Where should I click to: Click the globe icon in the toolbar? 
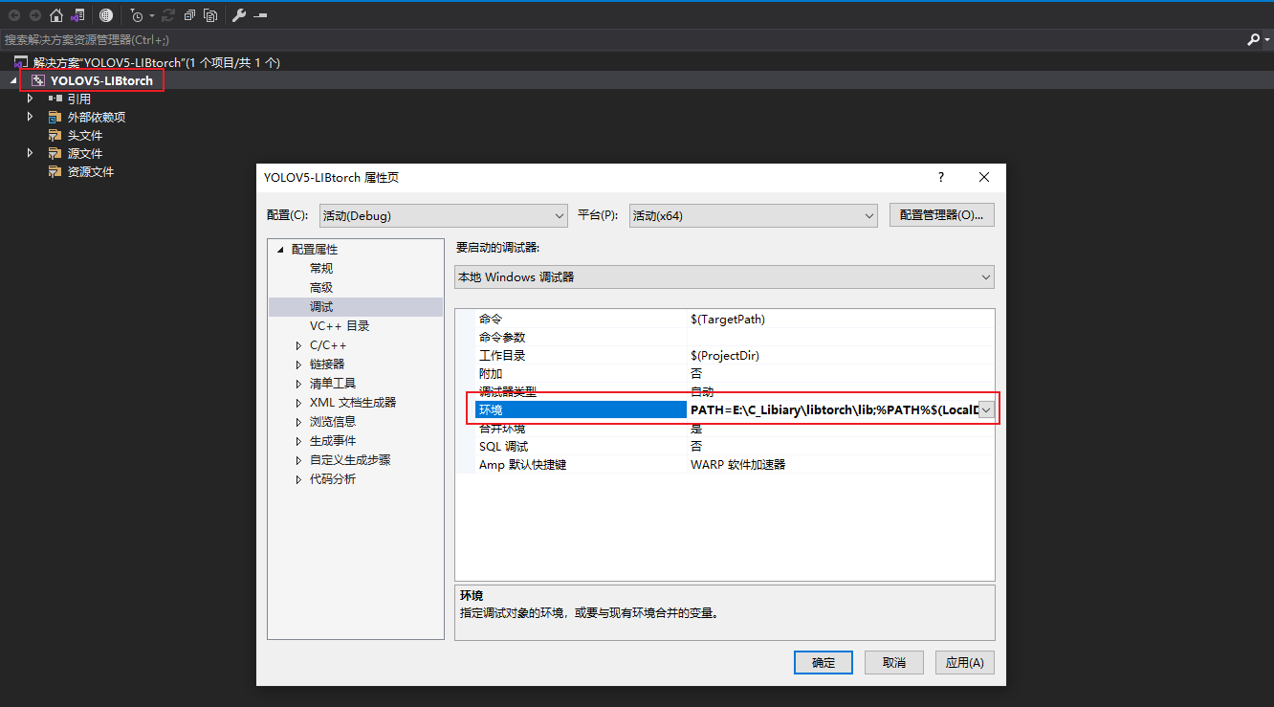105,15
